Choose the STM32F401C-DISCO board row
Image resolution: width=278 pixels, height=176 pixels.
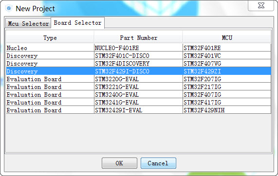[138, 55]
